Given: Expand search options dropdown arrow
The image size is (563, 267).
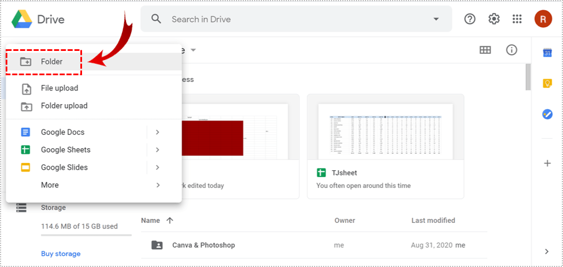Looking at the screenshot, I should (x=436, y=19).
